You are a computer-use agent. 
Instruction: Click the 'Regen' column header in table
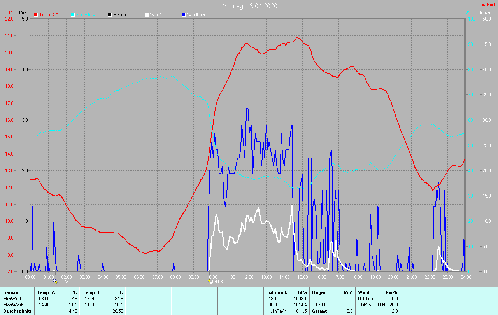[319, 292]
